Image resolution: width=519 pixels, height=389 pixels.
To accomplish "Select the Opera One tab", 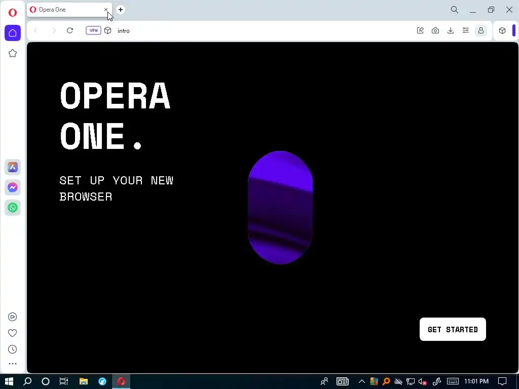I will (65, 10).
